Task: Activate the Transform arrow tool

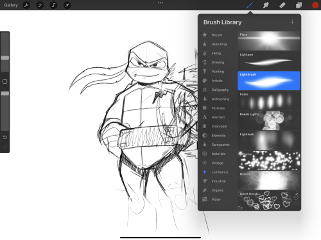Action: coord(67,5)
